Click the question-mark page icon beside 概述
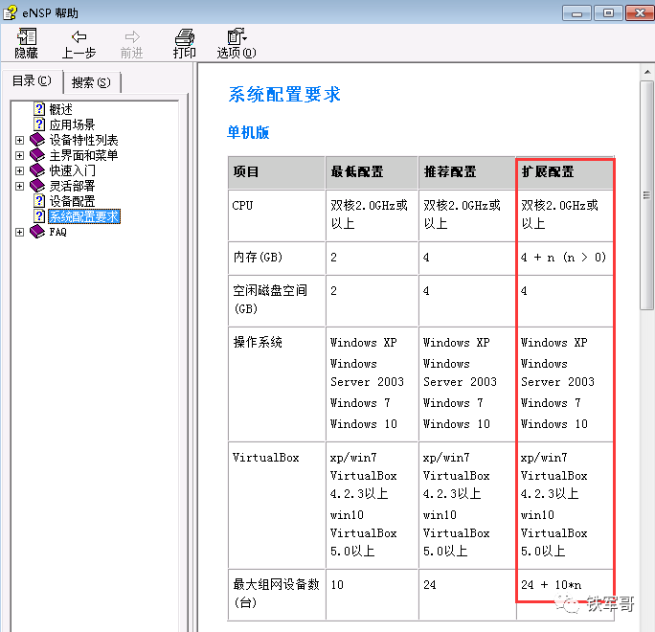655x632 pixels. click(39, 109)
